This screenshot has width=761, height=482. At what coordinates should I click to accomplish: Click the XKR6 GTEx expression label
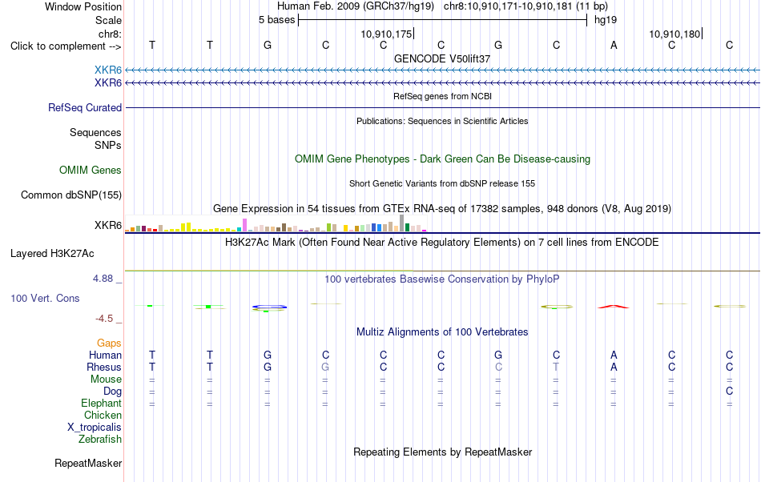tap(108, 226)
